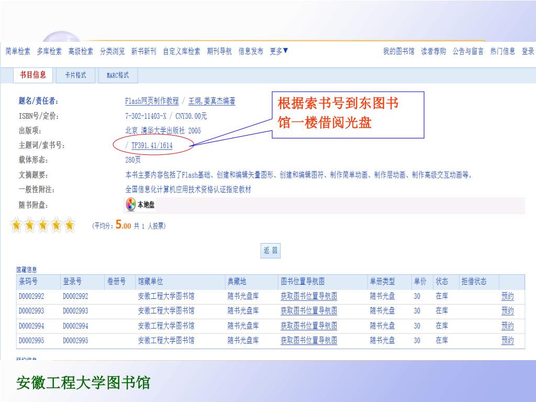Get location map for D0002992
Screen dimensions: 536x402
click(309, 296)
